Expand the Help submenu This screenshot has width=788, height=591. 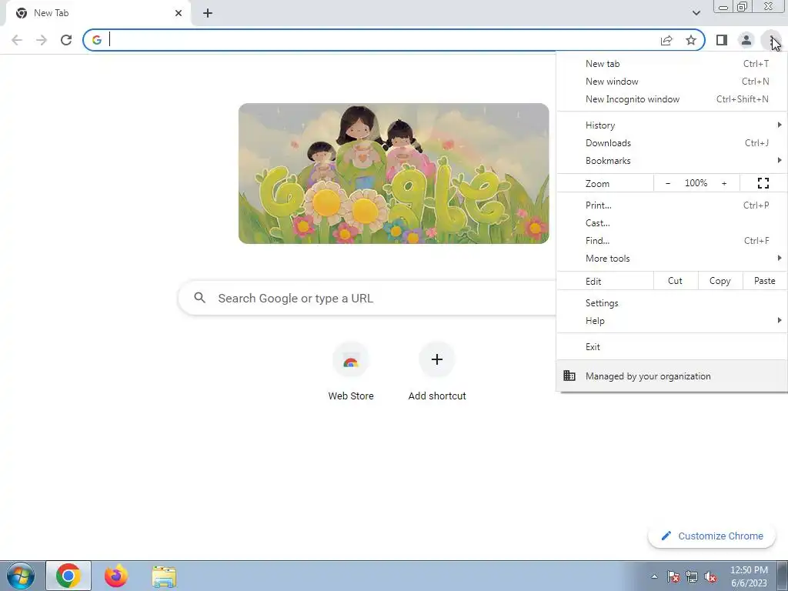[x=672, y=321]
